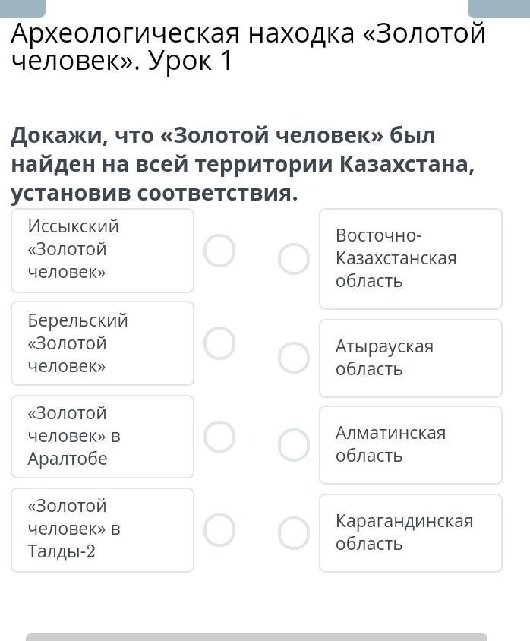Click the Берельский «Золотой человек» card
Image resolution: width=530 pixels, height=641 pixels.
coord(103,343)
